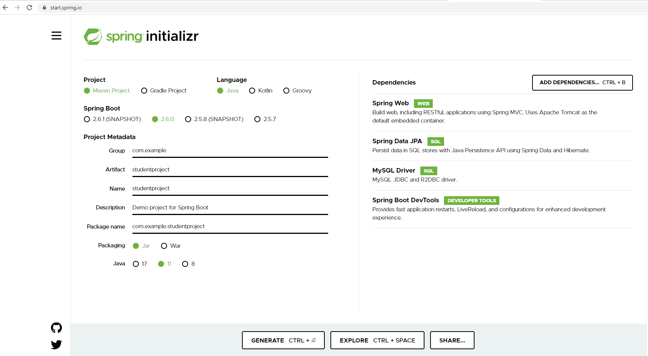
Task: Select Spring Boot 2.5.7
Action: click(265, 119)
